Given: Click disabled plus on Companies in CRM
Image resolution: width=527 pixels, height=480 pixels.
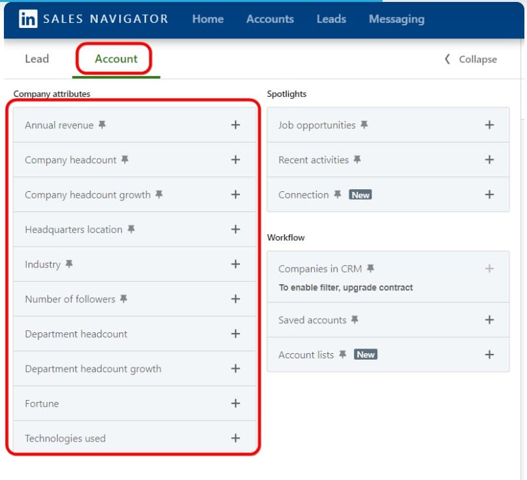Looking at the screenshot, I should click(x=489, y=269).
